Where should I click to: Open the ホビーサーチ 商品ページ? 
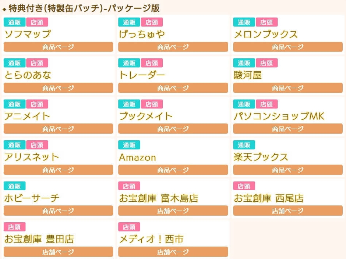[x=58, y=211]
